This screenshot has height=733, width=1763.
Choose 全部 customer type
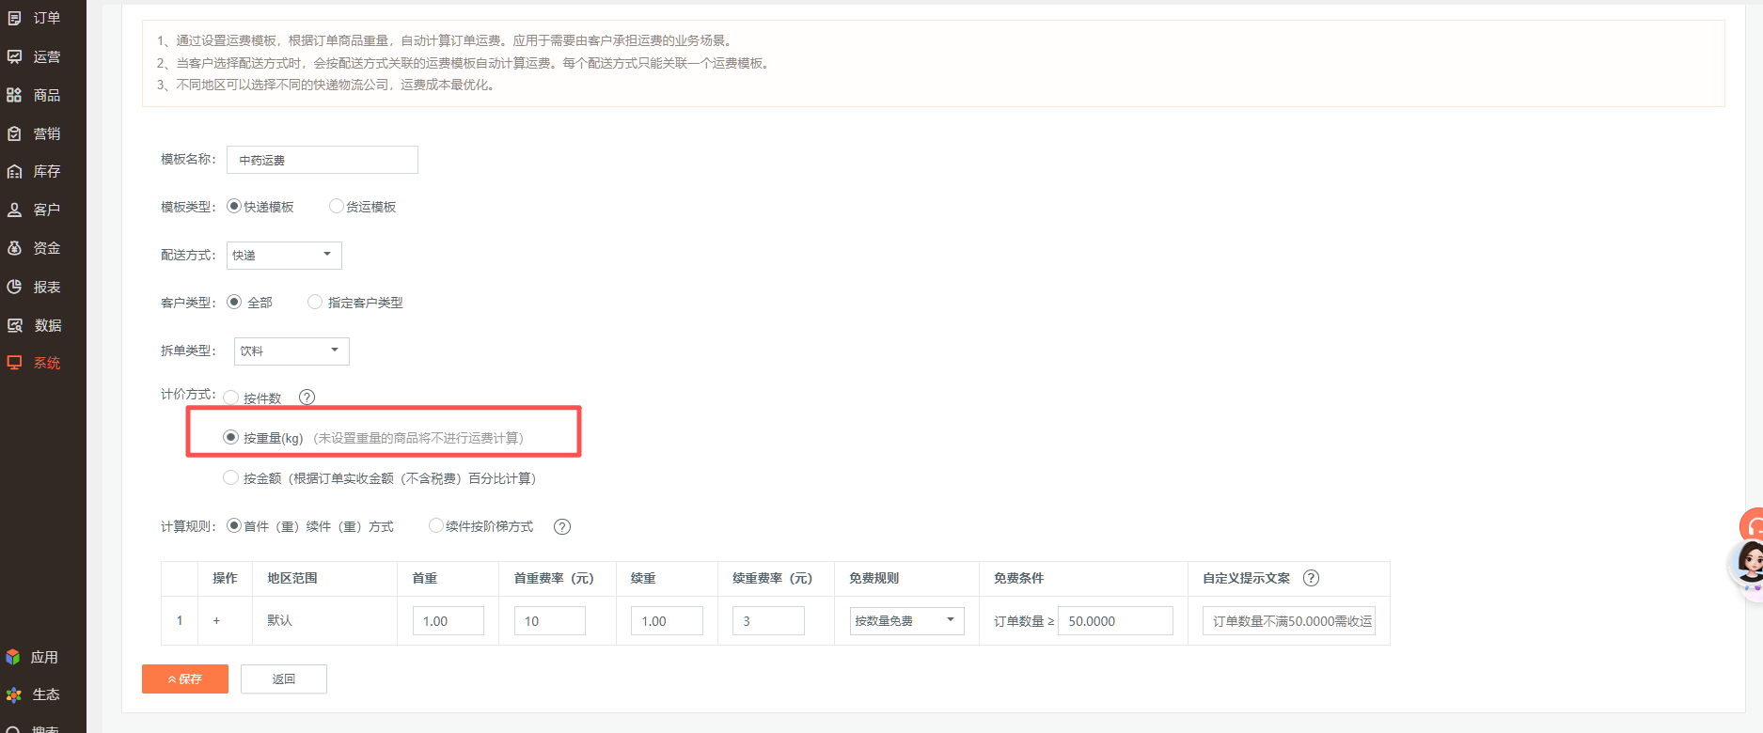click(234, 302)
